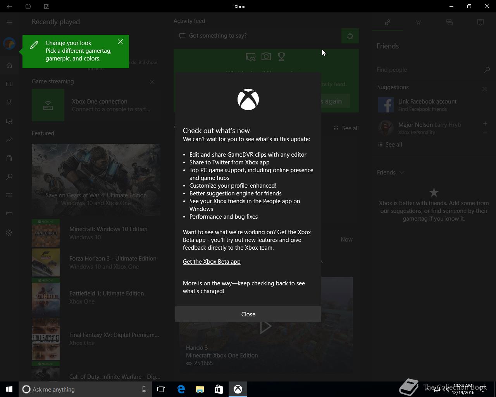Open the hamburger navigation menu
Image resolution: width=496 pixels, height=397 pixels.
(x=9, y=22)
